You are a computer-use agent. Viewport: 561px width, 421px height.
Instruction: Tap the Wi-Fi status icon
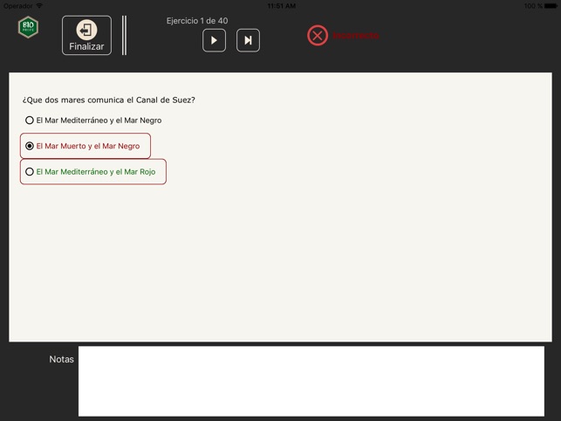click(x=39, y=6)
